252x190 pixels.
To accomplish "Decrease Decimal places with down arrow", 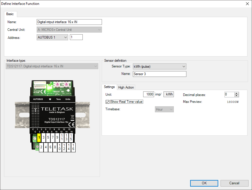I will (x=236, y=96).
